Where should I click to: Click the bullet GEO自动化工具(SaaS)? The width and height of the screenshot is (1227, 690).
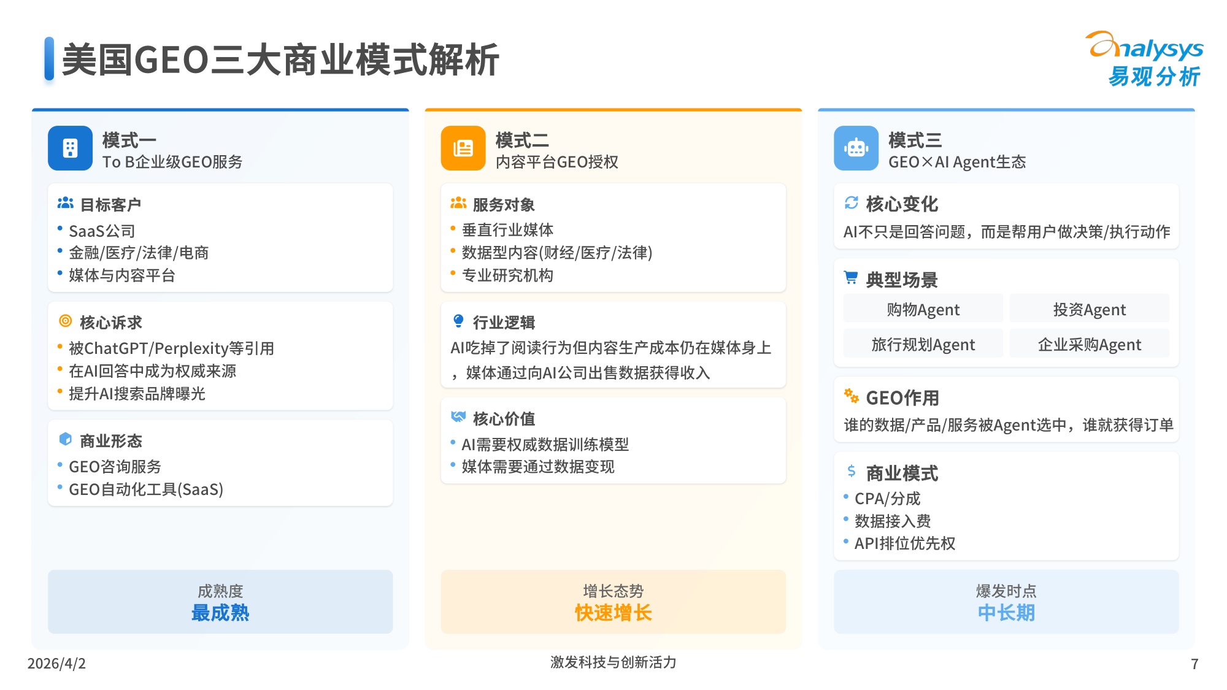pos(146,489)
